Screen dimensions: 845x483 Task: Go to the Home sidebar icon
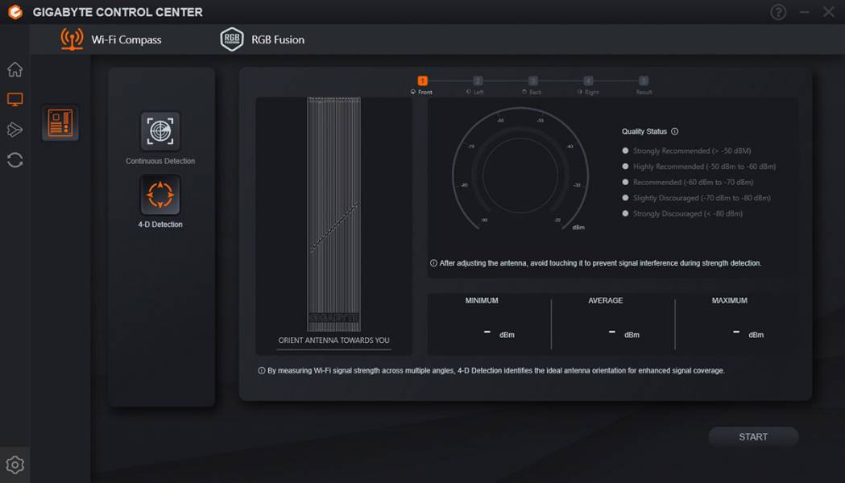tap(15, 69)
